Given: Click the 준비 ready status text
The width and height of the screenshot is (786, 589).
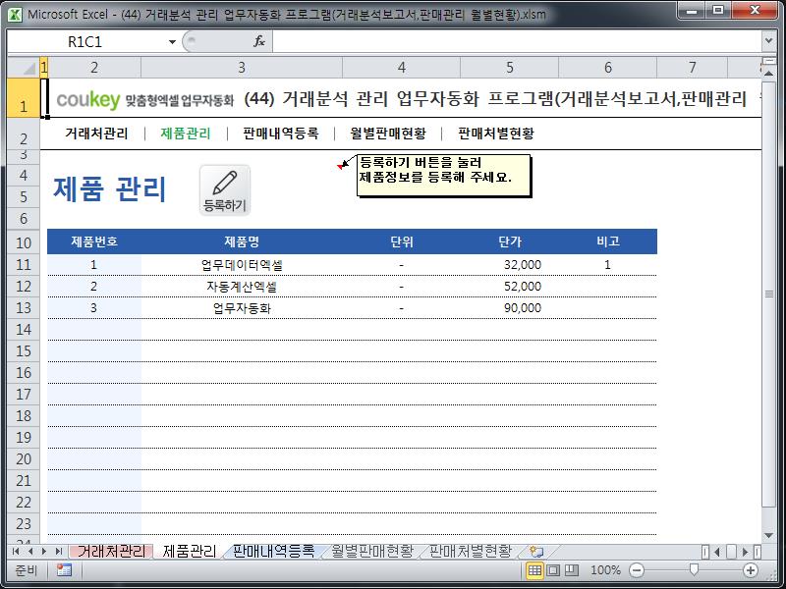Looking at the screenshot, I should tap(27, 570).
